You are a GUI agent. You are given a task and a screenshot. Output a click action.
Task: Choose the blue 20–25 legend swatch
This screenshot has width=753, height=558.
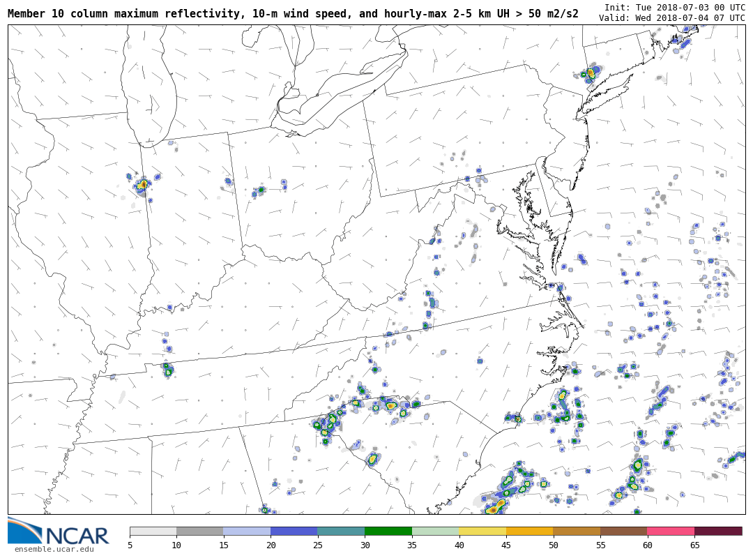(294, 531)
